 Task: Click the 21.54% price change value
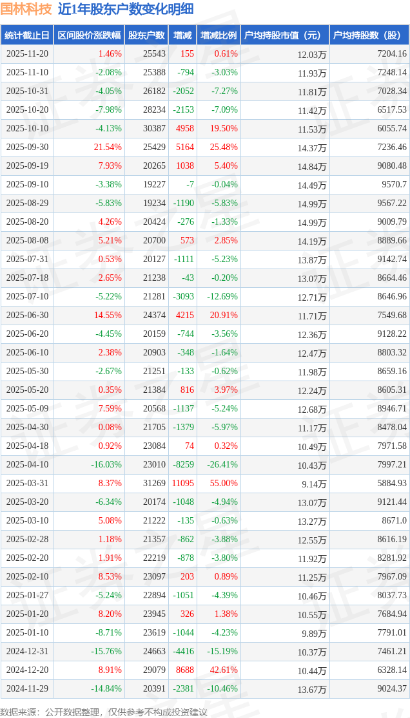(x=108, y=147)
